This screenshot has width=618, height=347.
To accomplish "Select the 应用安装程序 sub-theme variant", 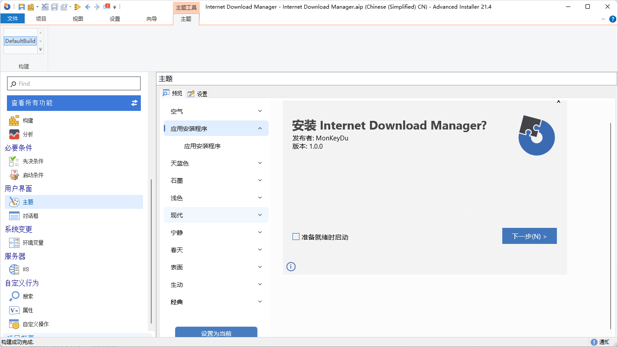I will 202,146.
